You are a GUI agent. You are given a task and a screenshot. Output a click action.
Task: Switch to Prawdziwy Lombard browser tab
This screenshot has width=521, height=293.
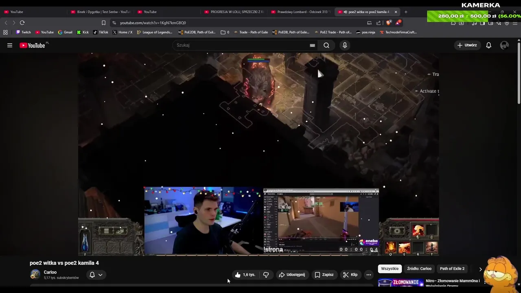(300, 12)
